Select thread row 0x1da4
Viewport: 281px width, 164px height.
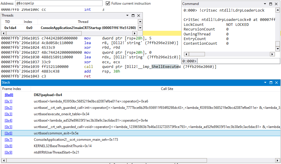point(70,28)
